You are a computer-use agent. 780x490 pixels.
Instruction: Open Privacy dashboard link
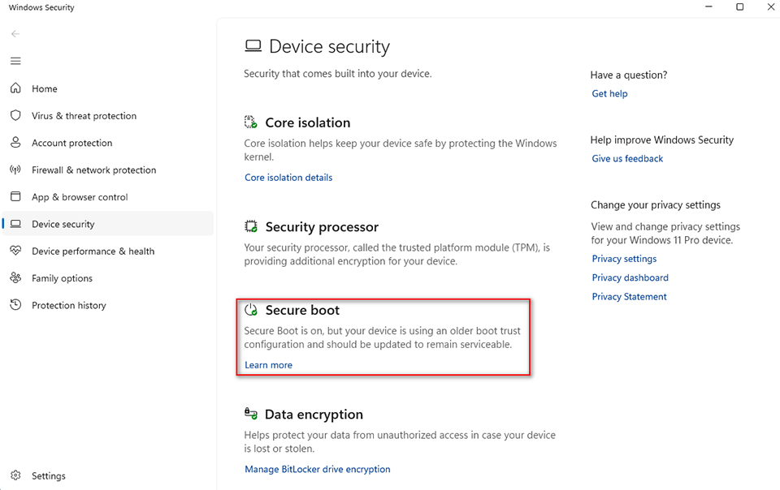point(630,277)
